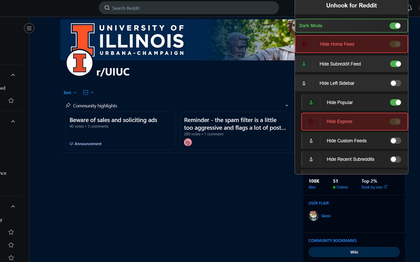This screenshot has height=262, width=420.
Task: Toggle Dark Mode off in Unhook
Action: (x=395, y=26)
